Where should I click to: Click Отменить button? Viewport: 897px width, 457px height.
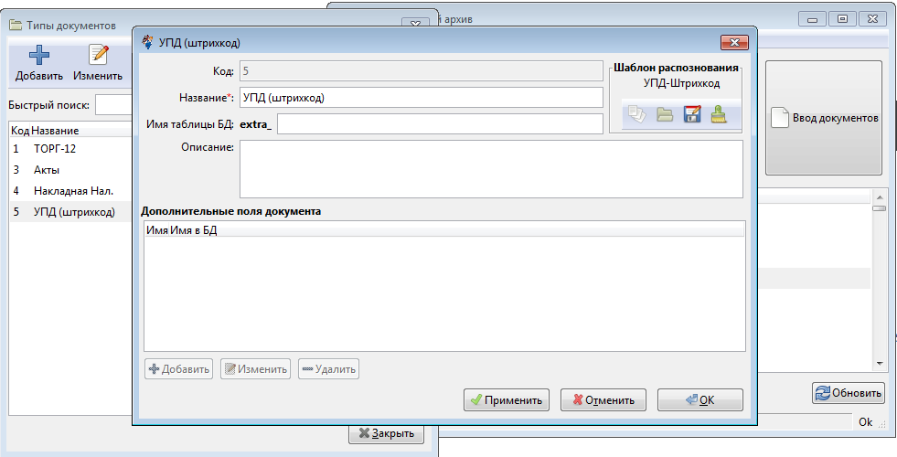[x=603, y=399]
